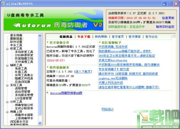Viewport: 180px width, 129px height.
Task: Open the 专杀下载 tab
Action: [84, 37]
